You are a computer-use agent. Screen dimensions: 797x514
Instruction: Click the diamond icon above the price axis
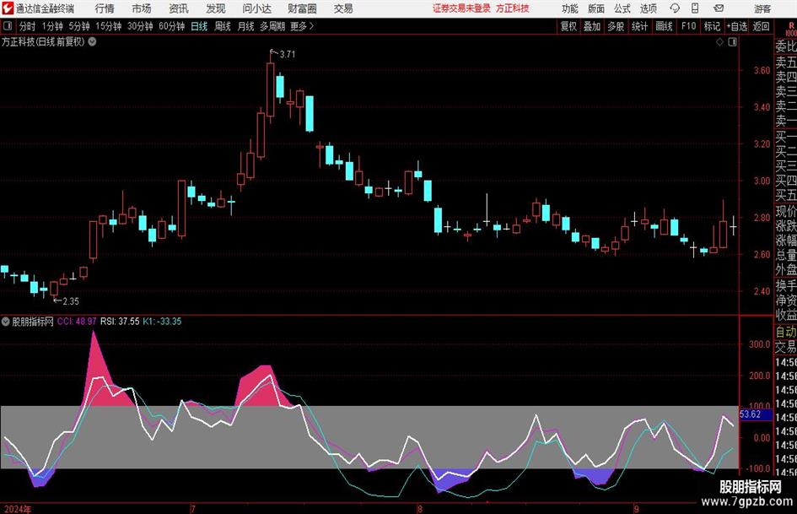tap(719, 42)
